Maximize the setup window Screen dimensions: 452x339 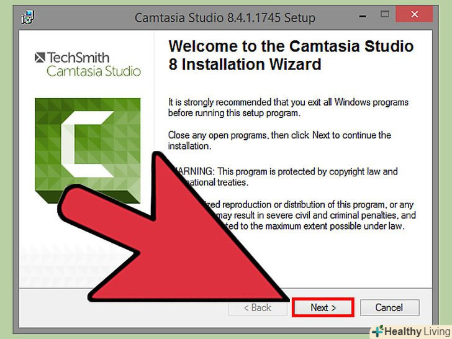pyautogui.click(x=385, y=14)
